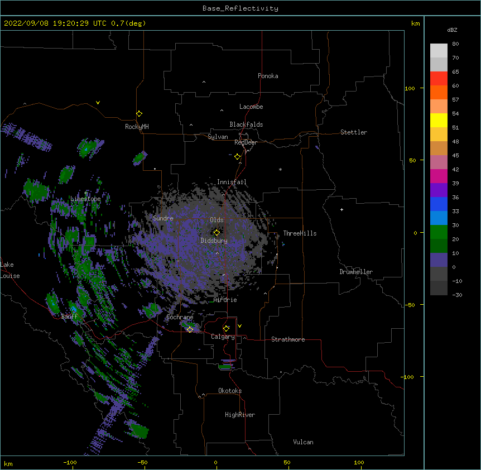Select the bright yellow swatch in dBZ legend
Screen dimensions: 481x470
click(x=439, y=120)
